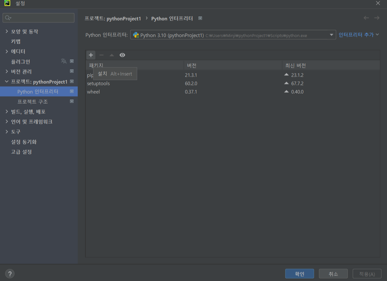Expand the 빌드, 실행, 배포 section
The width and height of the screenshot is (387, 281).
pos(7,112)
